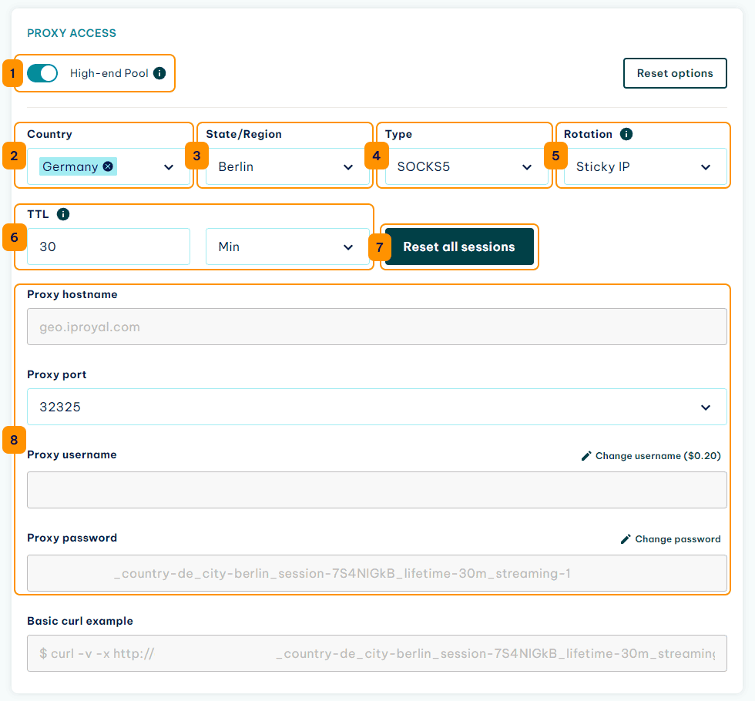Click the Basic curl example field
Image resolution: width=755 pixels, height=701 pixels.
(377, 653)
